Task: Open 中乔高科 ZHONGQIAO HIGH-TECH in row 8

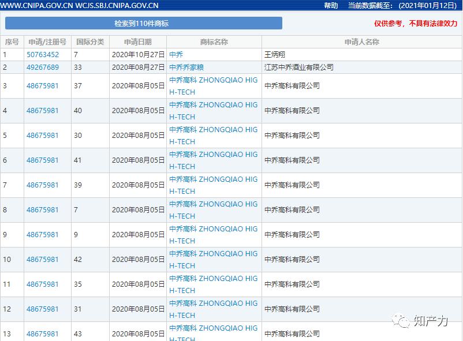Action: pyautogui.click(x=213, y=210)
